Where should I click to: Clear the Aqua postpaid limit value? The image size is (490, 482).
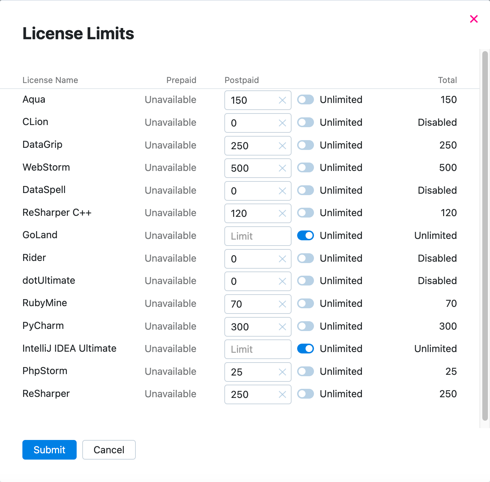[282, 101]
